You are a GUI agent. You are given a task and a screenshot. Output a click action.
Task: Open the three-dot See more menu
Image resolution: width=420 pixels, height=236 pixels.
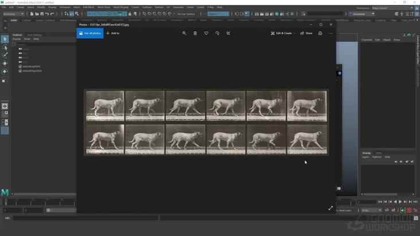(330, 33)
